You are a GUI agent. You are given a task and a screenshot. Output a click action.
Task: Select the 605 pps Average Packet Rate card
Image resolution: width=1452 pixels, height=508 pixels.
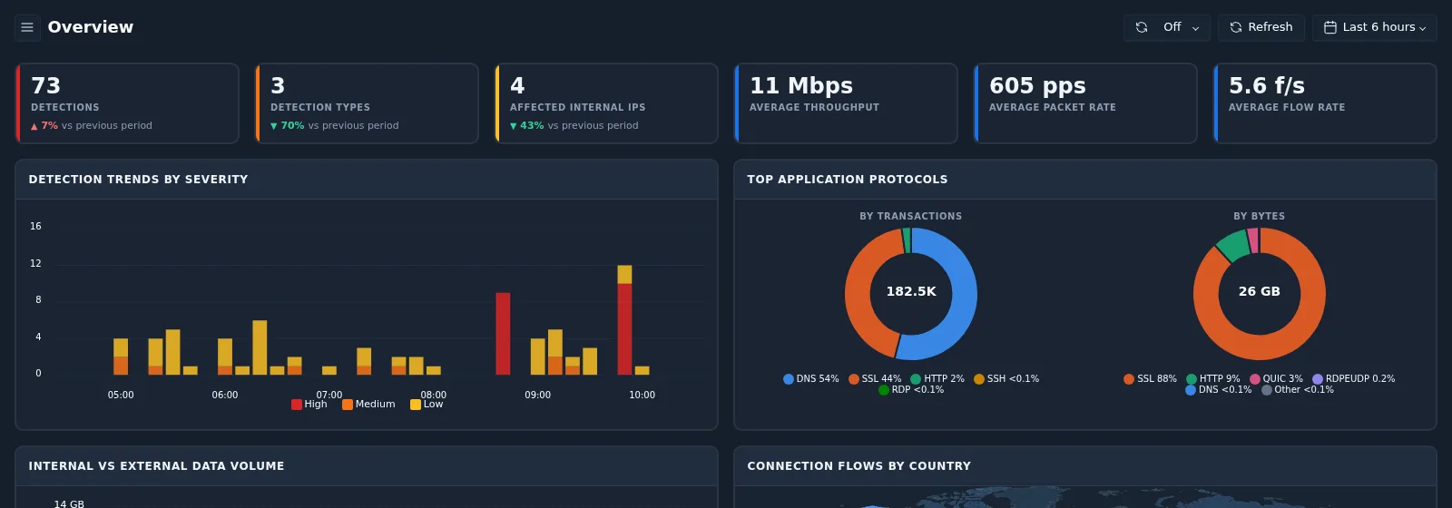click(x=1085, y=103)
